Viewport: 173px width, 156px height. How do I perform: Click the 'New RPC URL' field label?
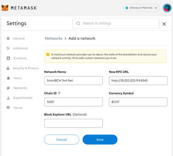tap(119, 72)
